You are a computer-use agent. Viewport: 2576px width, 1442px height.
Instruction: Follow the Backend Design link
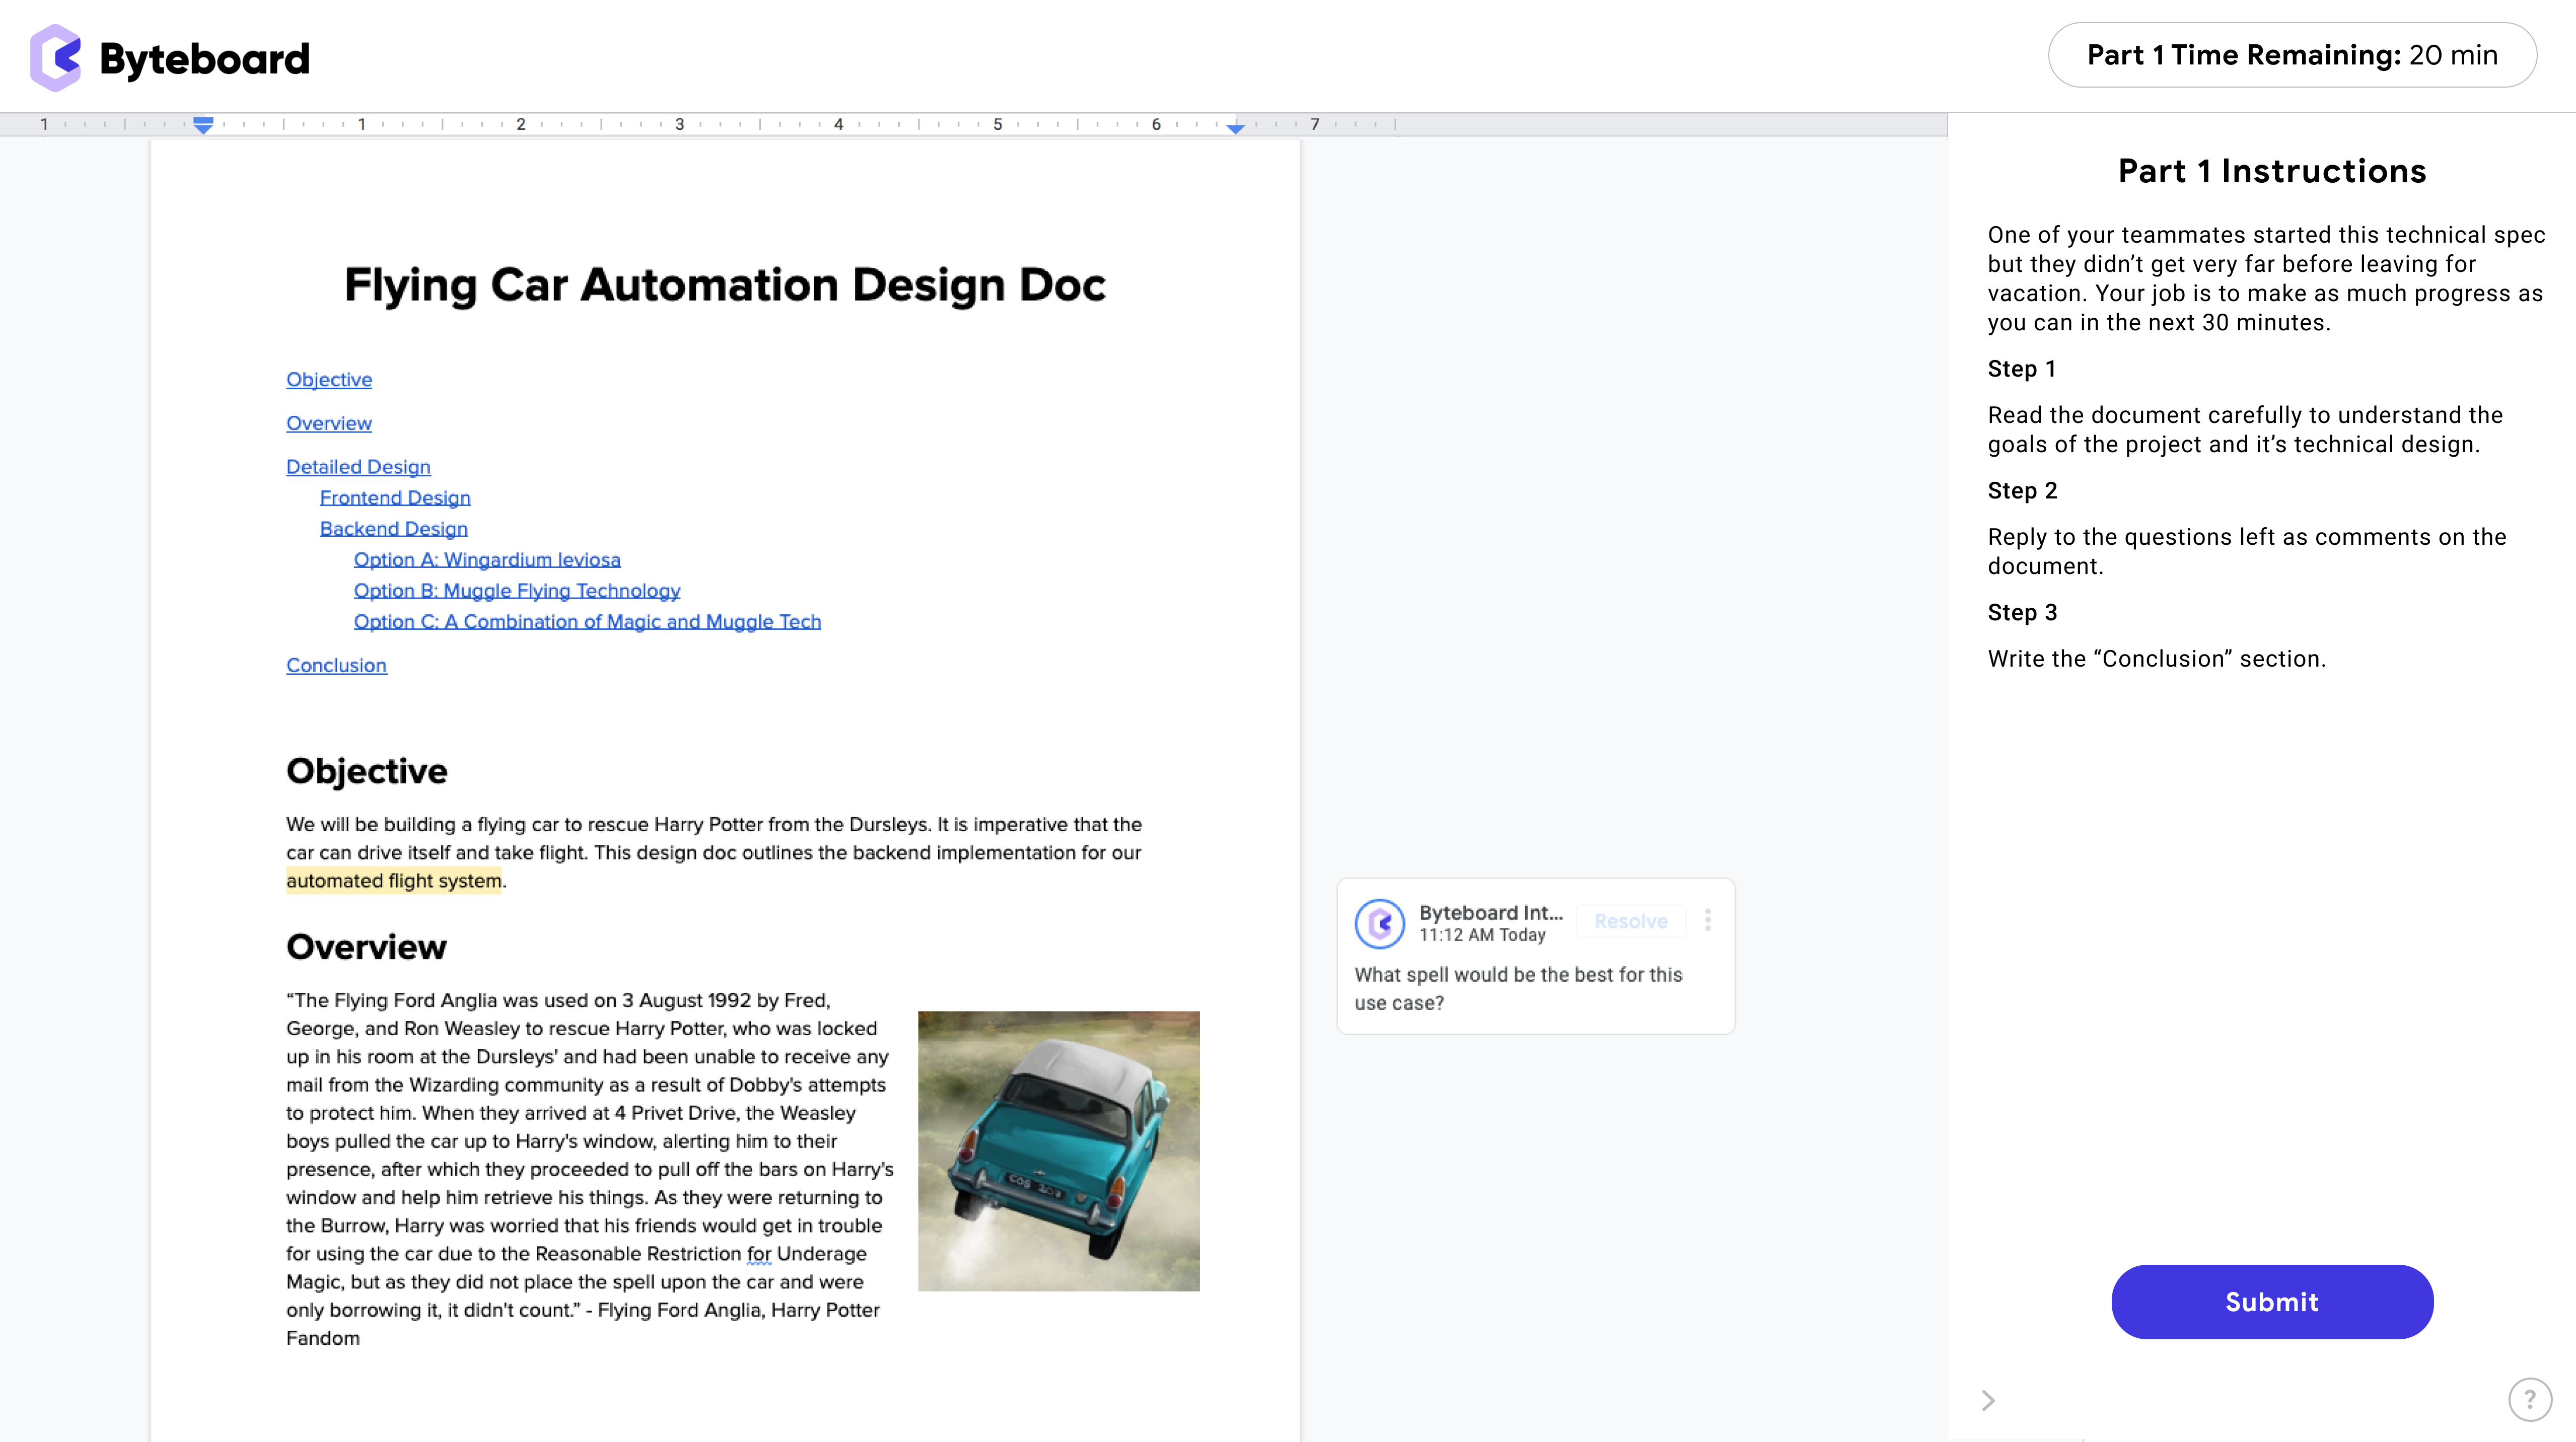click(393, 529)
